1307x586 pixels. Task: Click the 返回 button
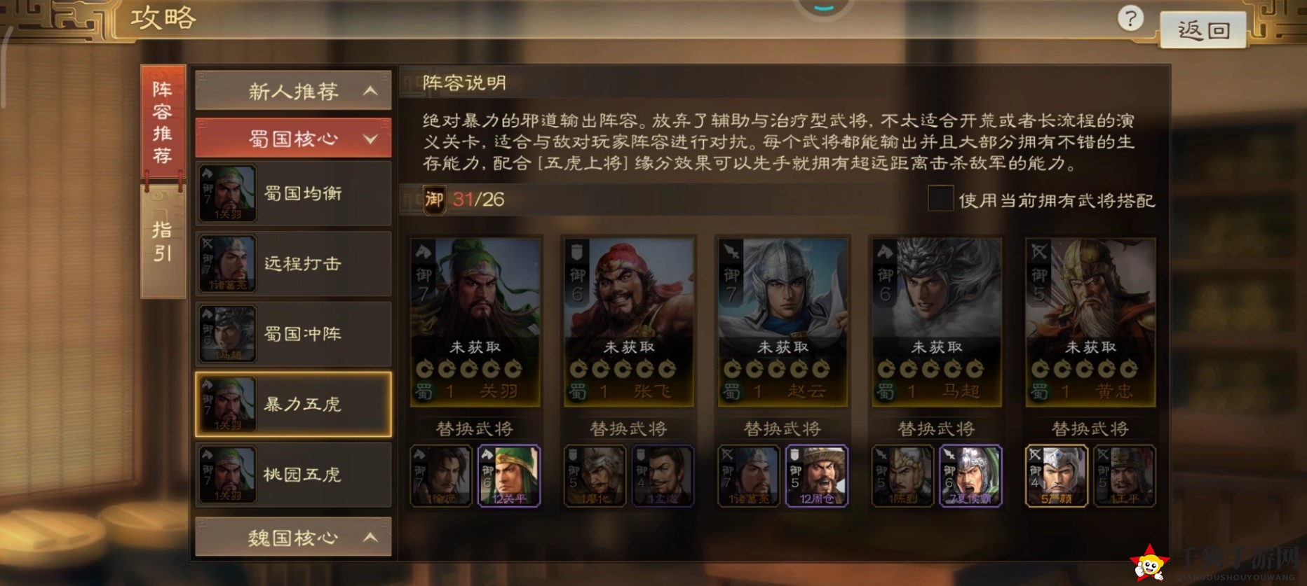(x=1203, y=30)
